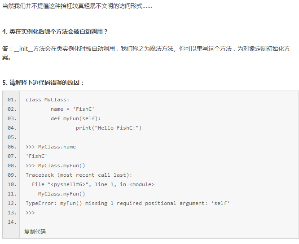299x244 pixels.
Task: Click the def myFun(self): line
Action: (75, 118)
